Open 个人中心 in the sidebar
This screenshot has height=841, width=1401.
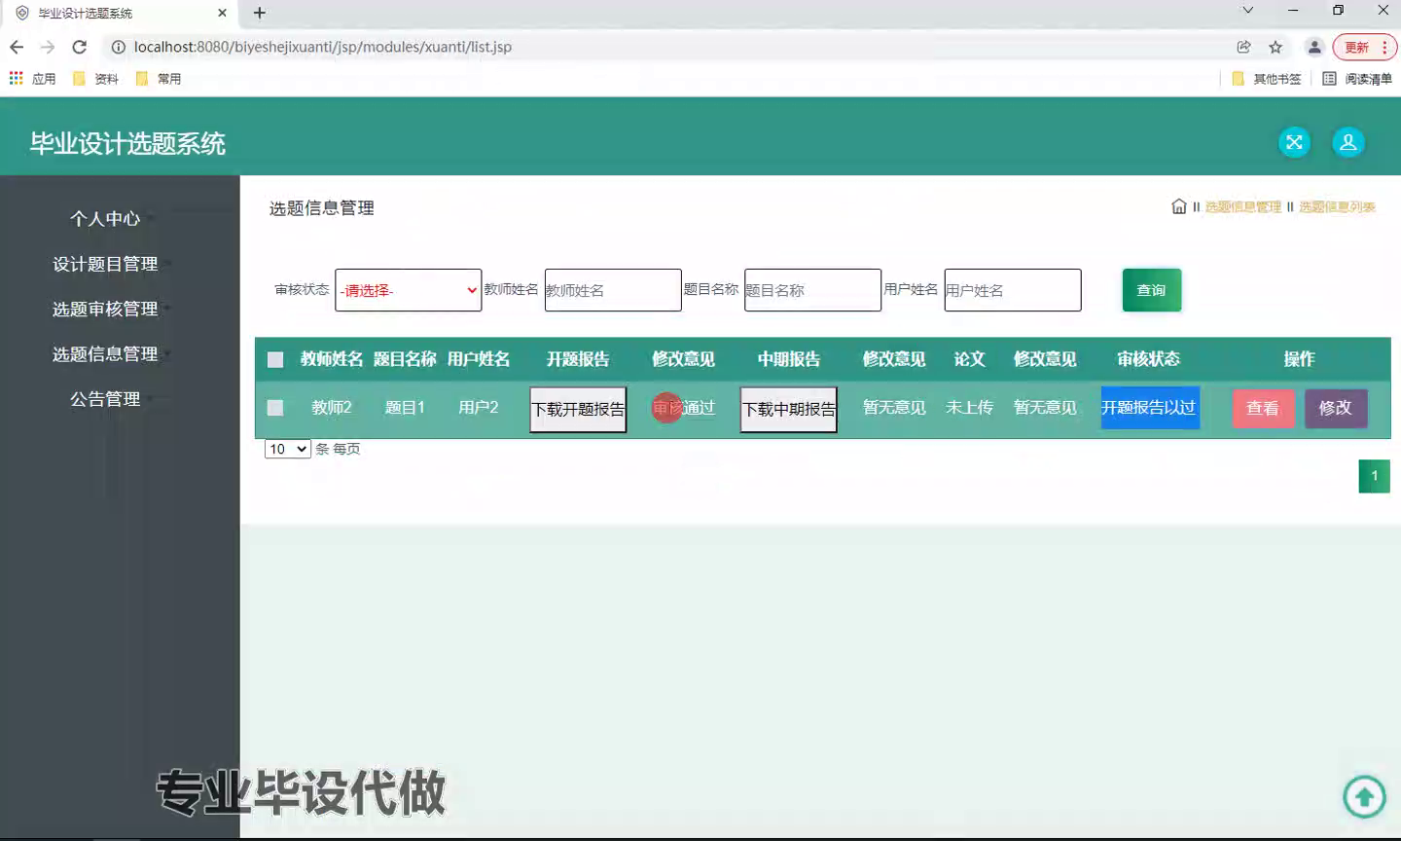point(105,219)
